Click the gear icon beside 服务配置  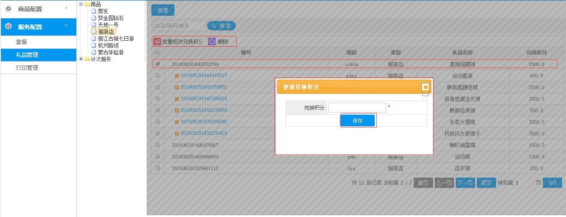point(8,27)
